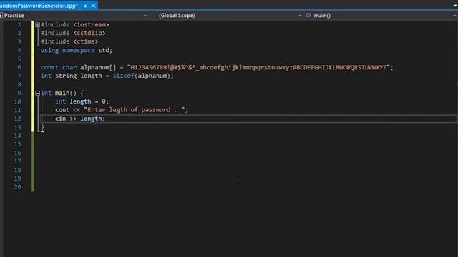
Task: Open the Practice project dropdown
Action: click(145, 16)
